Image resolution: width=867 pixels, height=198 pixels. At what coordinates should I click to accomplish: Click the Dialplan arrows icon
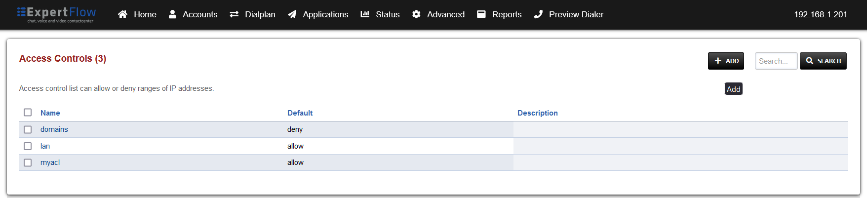click(x=234, y=14)
